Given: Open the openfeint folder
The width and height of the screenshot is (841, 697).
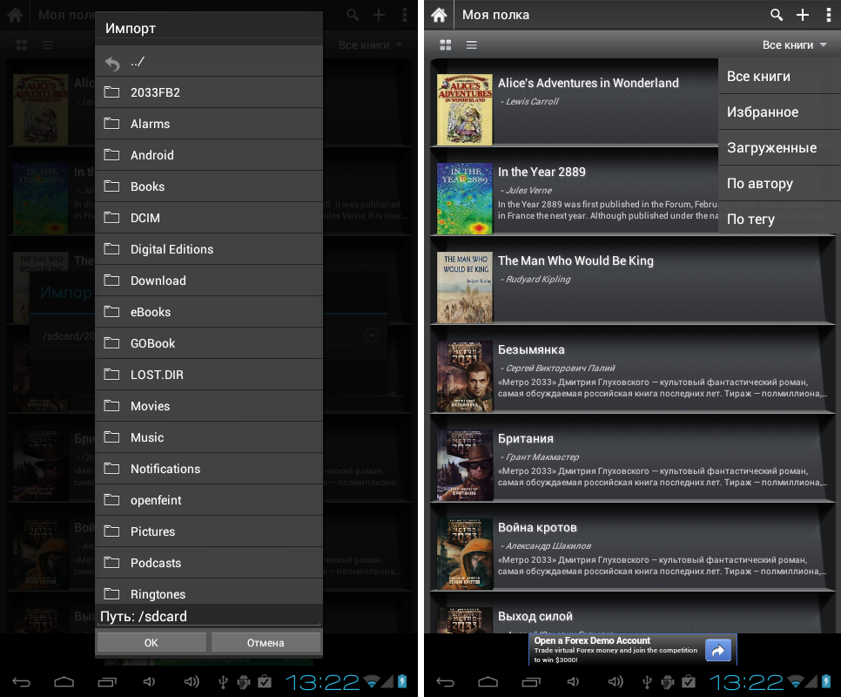Looking at the screenshot, I should 209,501.
